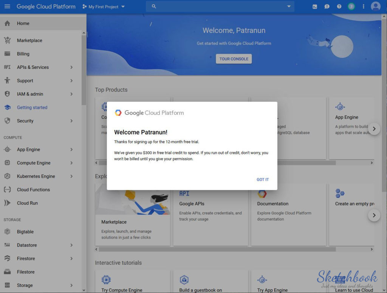Open the vertical three-dot settings menu

click(363, 7)
